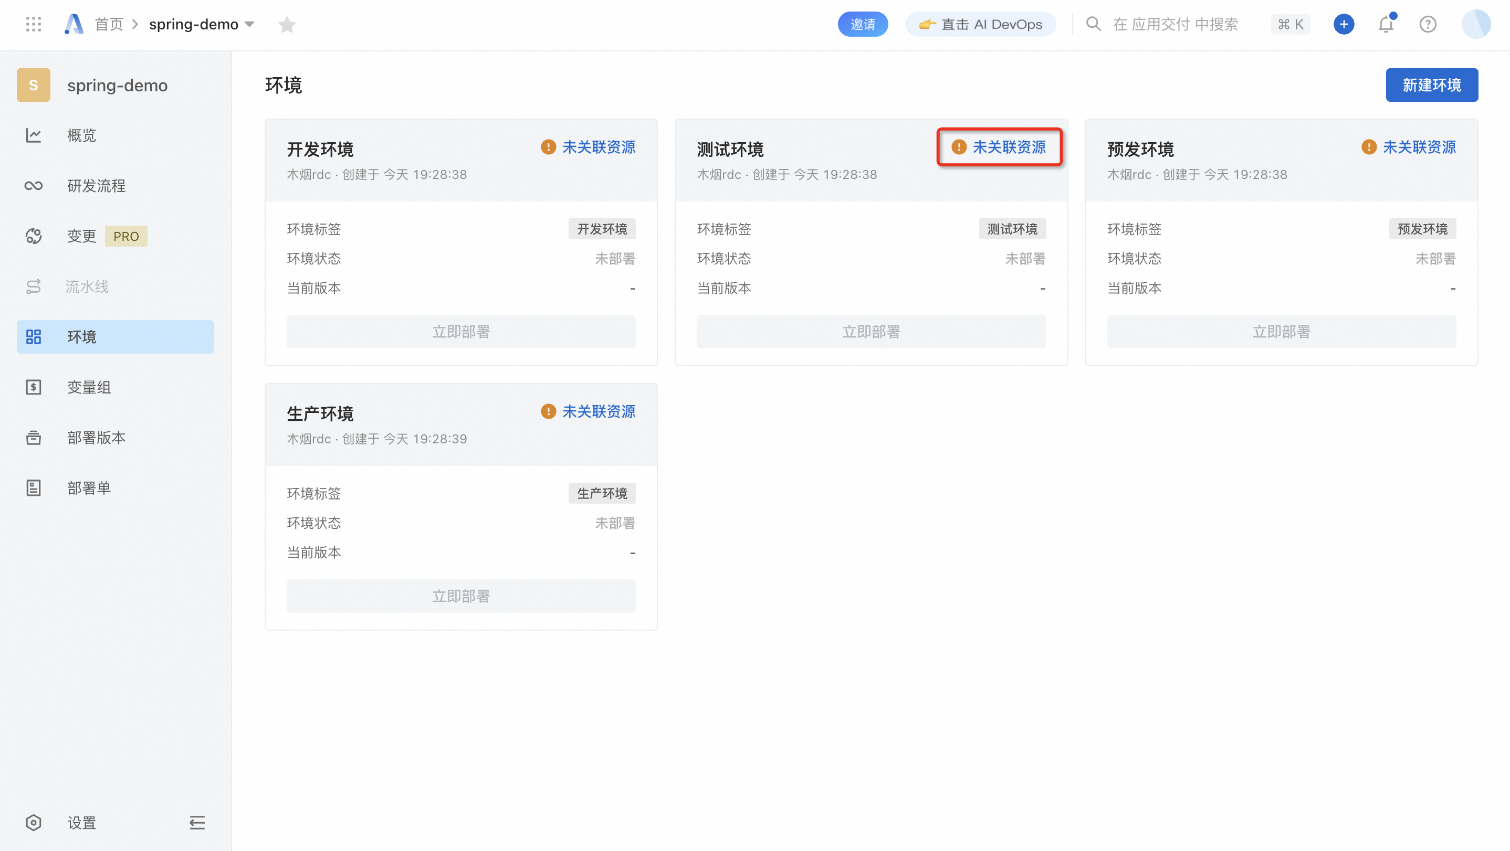Screen dimensions: 1510x851
Task: Go to 首页 breadcrumb link
Action: point(109,24)
